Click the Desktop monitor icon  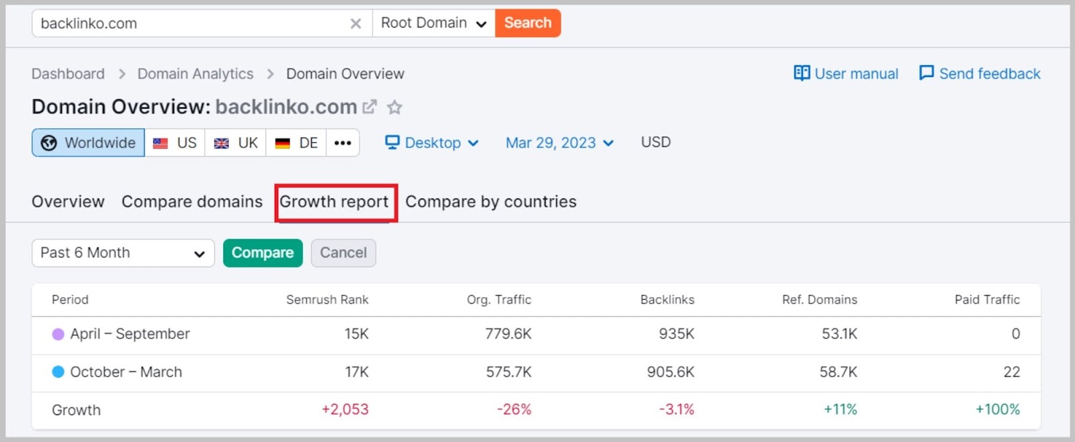(x=392, y=142)
